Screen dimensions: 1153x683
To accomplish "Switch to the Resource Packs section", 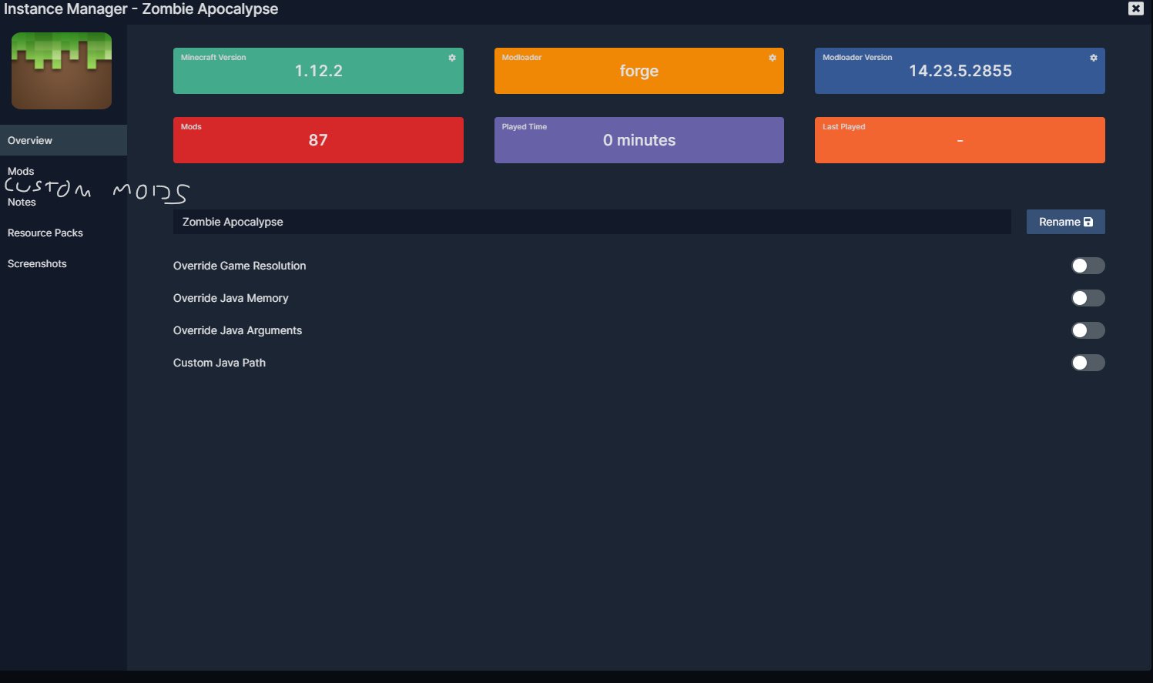I will [x=45, y=233].
